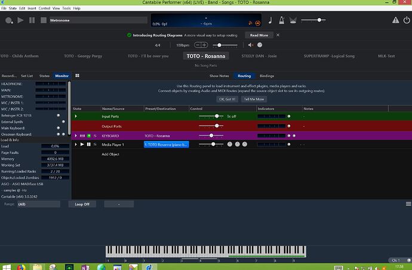Click the KEYBOARD preset TOTO - Rosanna

[157, 136]
